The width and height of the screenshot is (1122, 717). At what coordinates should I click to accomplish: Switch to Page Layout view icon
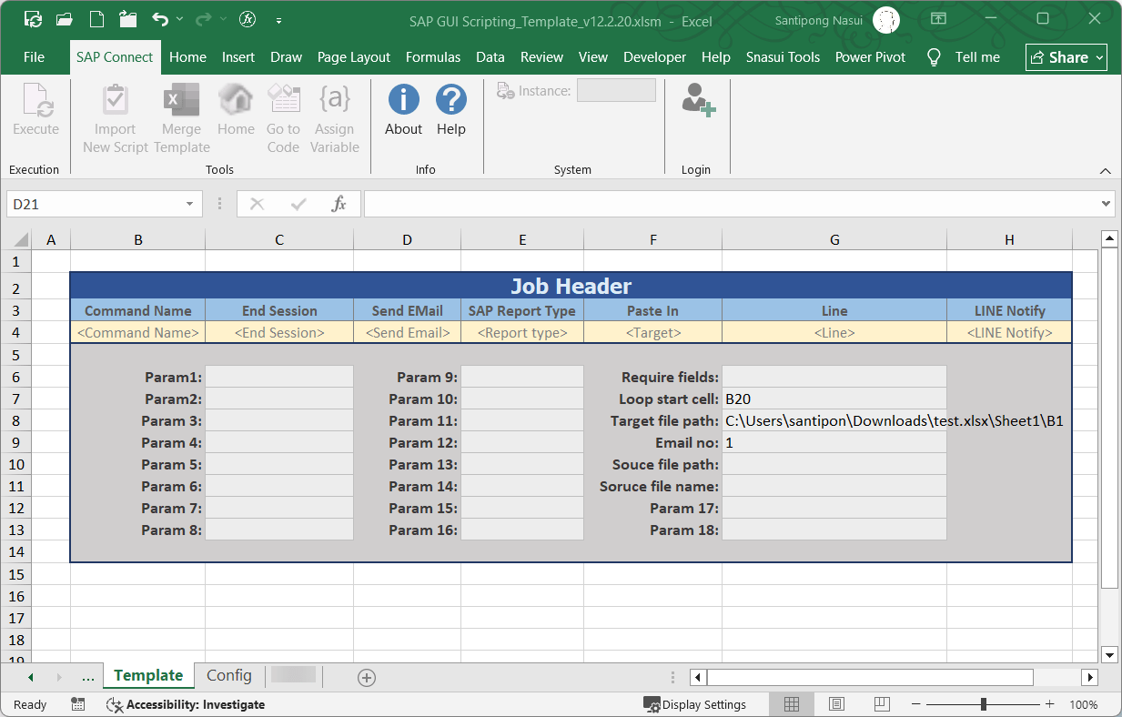[x=836, y=704]
